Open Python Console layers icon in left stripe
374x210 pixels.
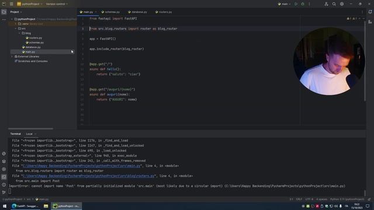pyautogui.click(x=4, y=162)
